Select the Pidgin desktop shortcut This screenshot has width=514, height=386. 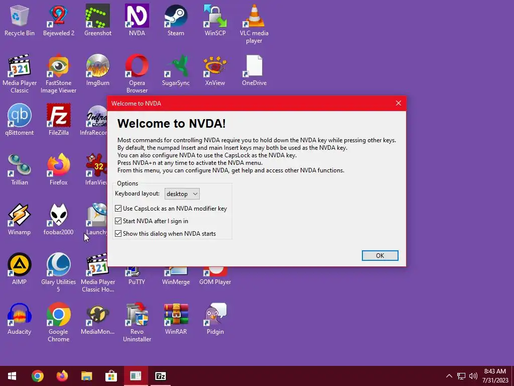[x=215, y=319]
